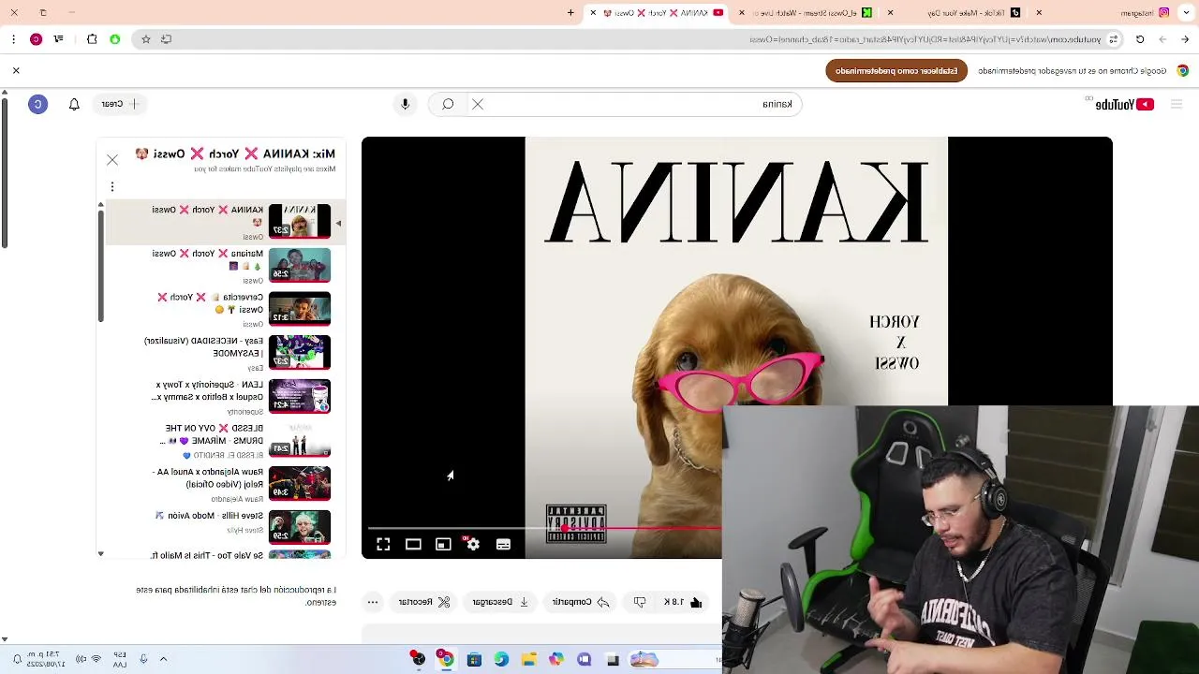This screenshot has width=1199, height=674.
Task: Play Mariana Yorch Owssi from playlist
Action: (x=225, y=266)
